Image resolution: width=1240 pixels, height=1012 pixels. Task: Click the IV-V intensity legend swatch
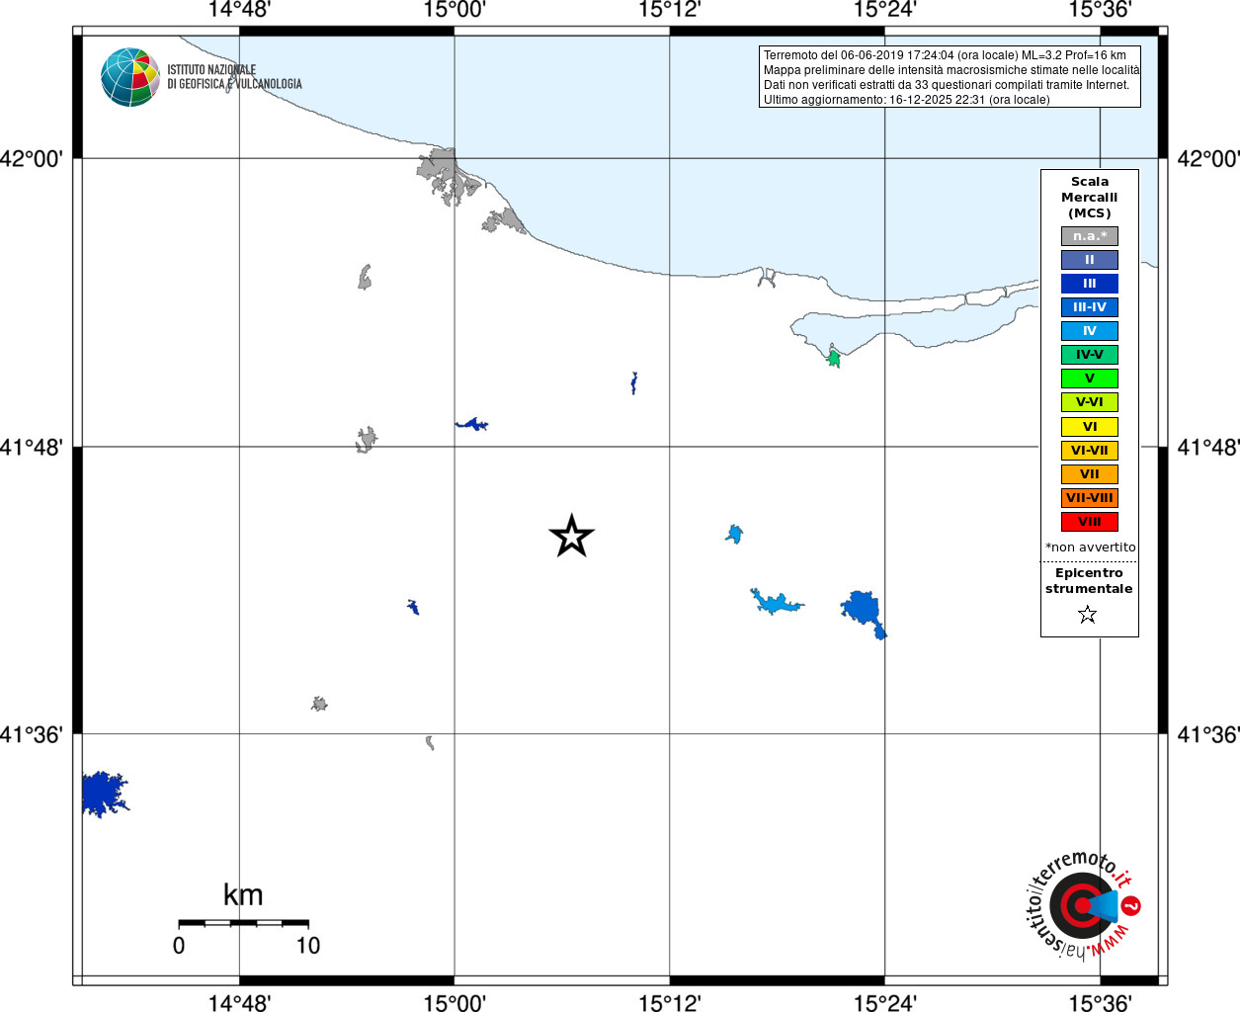click(1090, 355)
